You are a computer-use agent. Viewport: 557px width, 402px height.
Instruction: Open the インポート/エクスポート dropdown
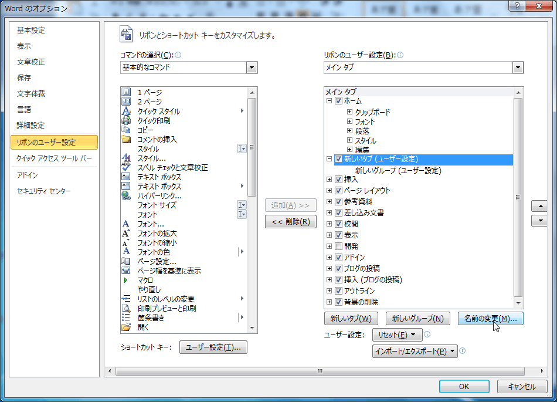[415, 351]
